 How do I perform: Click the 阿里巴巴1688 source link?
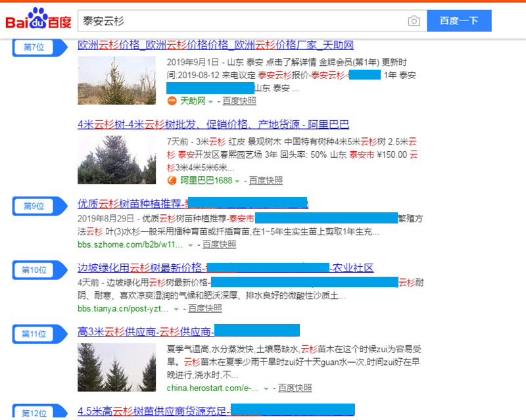point(206,181)
